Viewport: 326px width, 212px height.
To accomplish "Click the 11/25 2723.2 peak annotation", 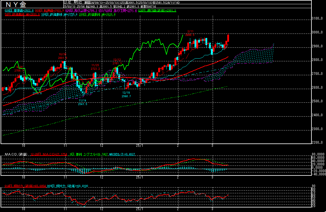I will point(95,67).
